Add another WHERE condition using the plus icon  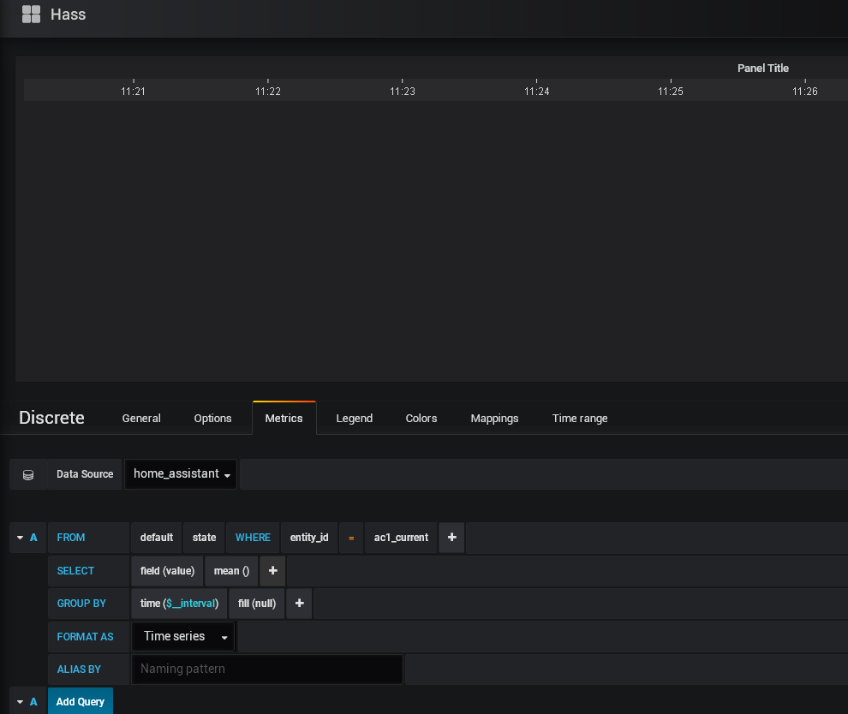tap(451, 538)
